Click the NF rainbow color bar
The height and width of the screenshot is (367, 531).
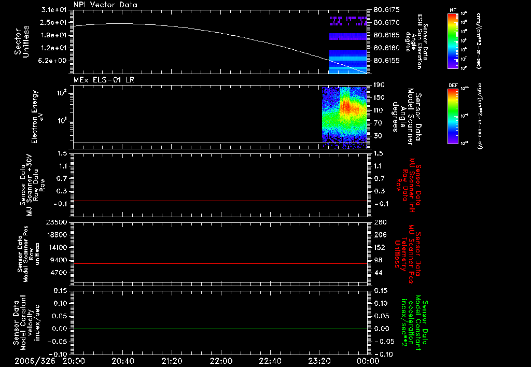(x=453, y=40)
